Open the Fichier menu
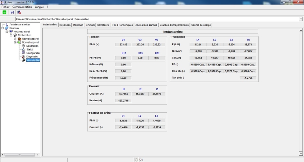 pos(6,7)
